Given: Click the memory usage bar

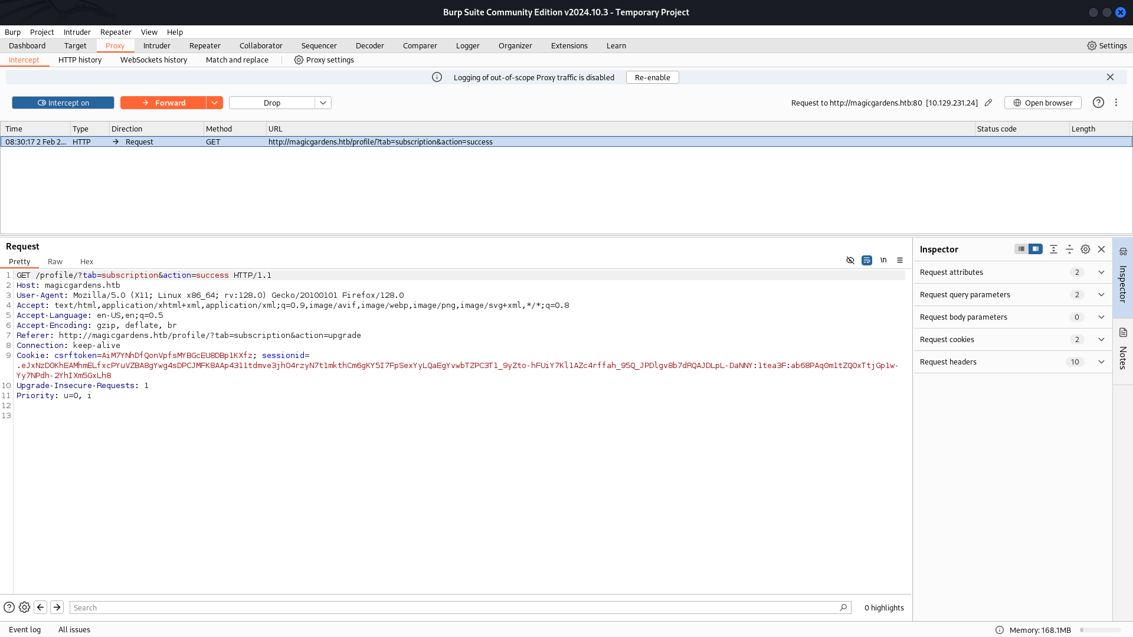Looking at the screenshot, I should tap(1100, 630).
